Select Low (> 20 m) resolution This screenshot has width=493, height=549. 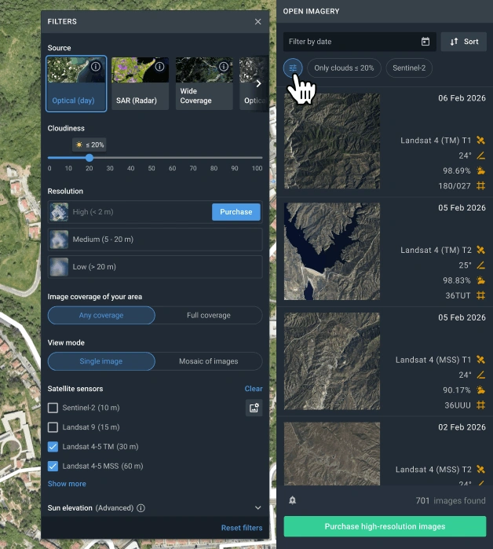(155, 267)
